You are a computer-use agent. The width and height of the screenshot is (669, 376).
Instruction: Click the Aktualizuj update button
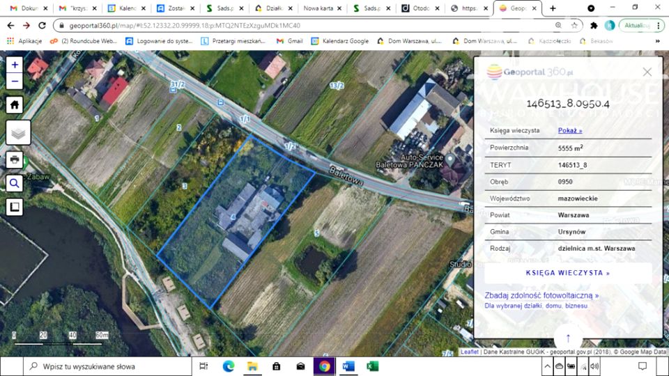[637, 26]
